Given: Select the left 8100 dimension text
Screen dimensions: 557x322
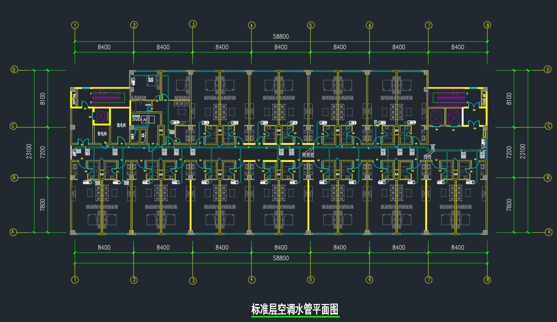Looking at the screenshot, I should [42, 99].
